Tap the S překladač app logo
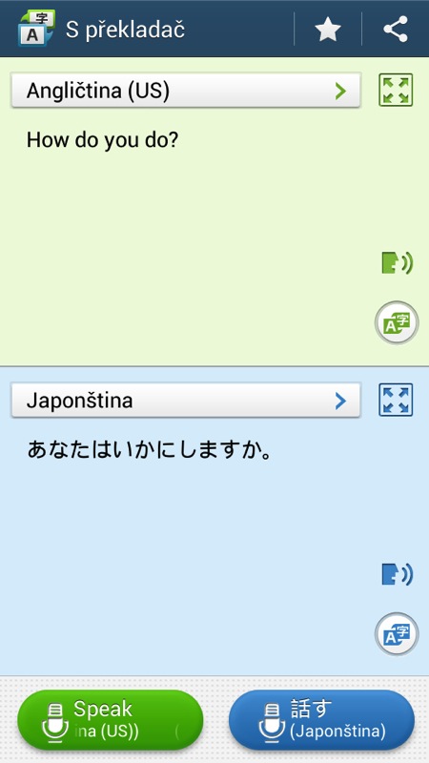 pos(36,29)
